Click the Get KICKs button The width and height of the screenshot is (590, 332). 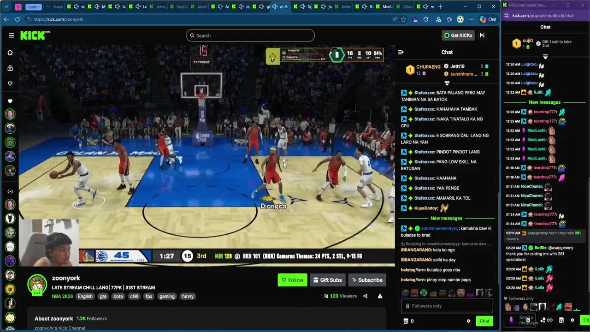pos(458,36)
